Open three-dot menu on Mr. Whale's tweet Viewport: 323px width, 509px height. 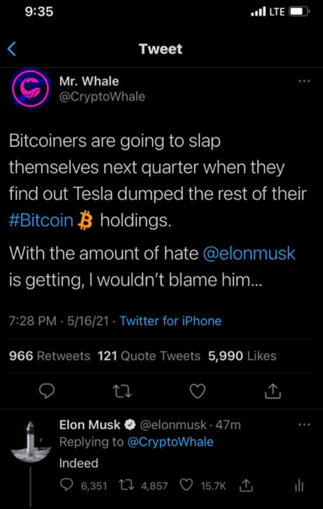click(304, 81)
